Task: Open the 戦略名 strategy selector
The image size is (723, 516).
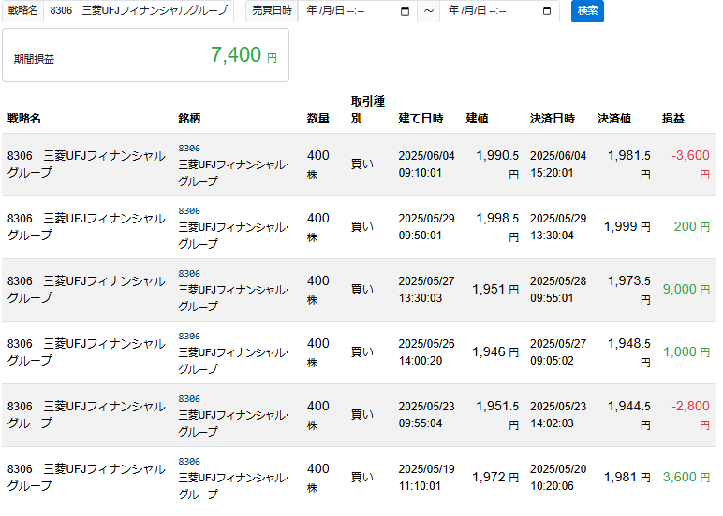Action: point(139,10)
